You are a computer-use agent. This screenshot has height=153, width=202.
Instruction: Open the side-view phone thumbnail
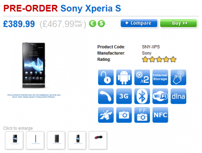(35, 140)
